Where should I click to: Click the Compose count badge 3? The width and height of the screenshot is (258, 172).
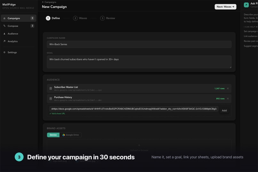(32, 26)
